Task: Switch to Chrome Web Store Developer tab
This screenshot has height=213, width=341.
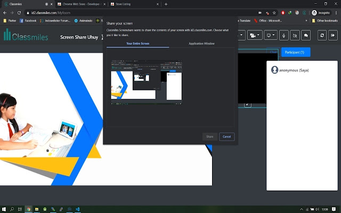Action: pos(82,4)
